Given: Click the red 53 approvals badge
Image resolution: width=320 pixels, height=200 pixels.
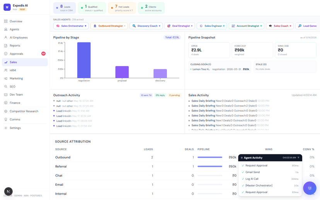Looking at the screenshot, I should click(x=43, y=54).
